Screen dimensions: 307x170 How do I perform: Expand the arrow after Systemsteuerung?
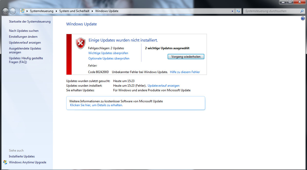coord(56,11)
